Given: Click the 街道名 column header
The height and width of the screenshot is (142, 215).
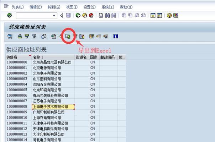Looking at the screenshot, I should [82, 57].
